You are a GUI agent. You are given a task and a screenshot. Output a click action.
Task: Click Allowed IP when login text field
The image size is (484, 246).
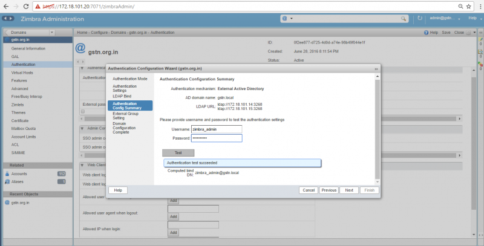pyautogui.click(x=193, y=225)
